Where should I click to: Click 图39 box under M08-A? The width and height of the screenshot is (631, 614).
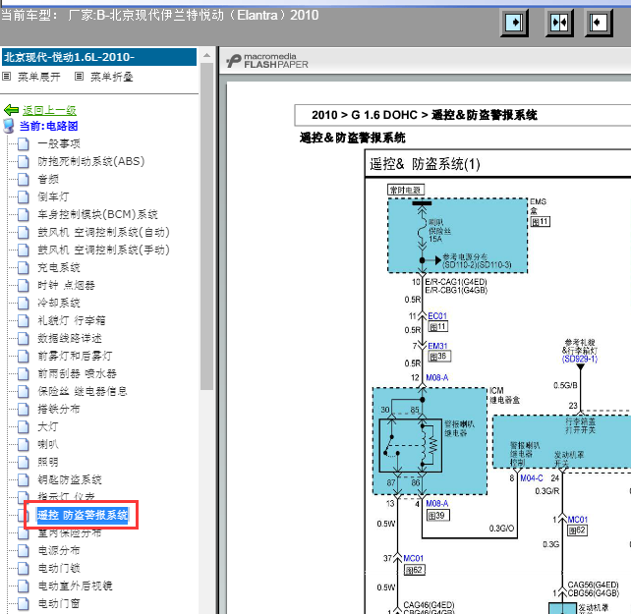(x=437, y=516)
